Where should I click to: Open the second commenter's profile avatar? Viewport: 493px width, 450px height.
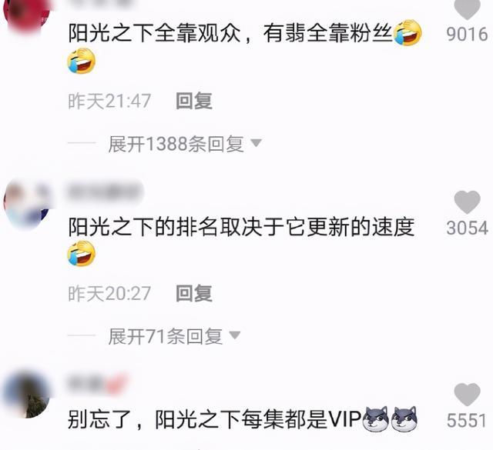(27, 204)
